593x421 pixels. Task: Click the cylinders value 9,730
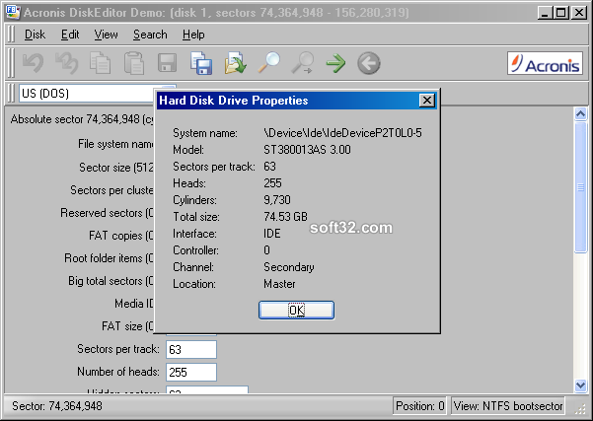pos(277,200)
